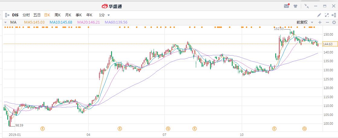Expand the chart to fullscreen

tap(327, 15)
